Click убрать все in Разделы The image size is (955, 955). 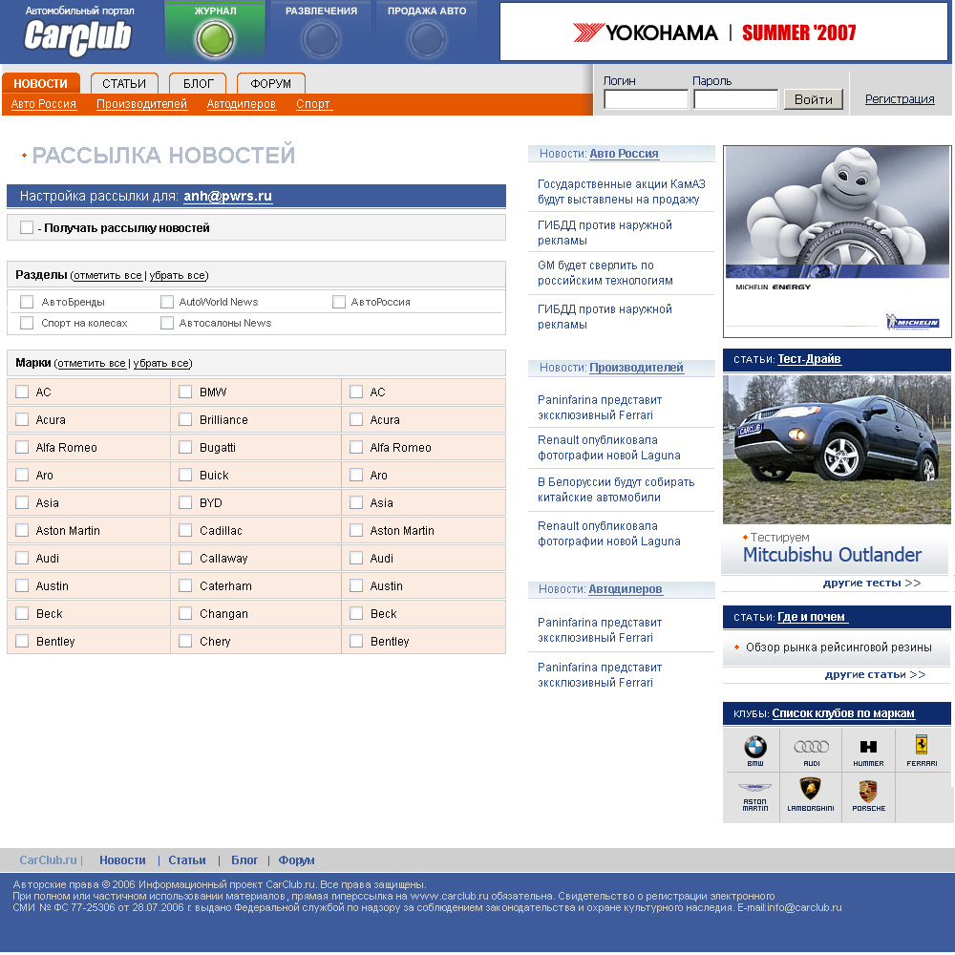pyautogui.click(x=178, y=275)
